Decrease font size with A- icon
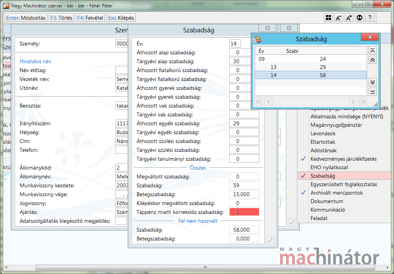 [x=339, y=18]
